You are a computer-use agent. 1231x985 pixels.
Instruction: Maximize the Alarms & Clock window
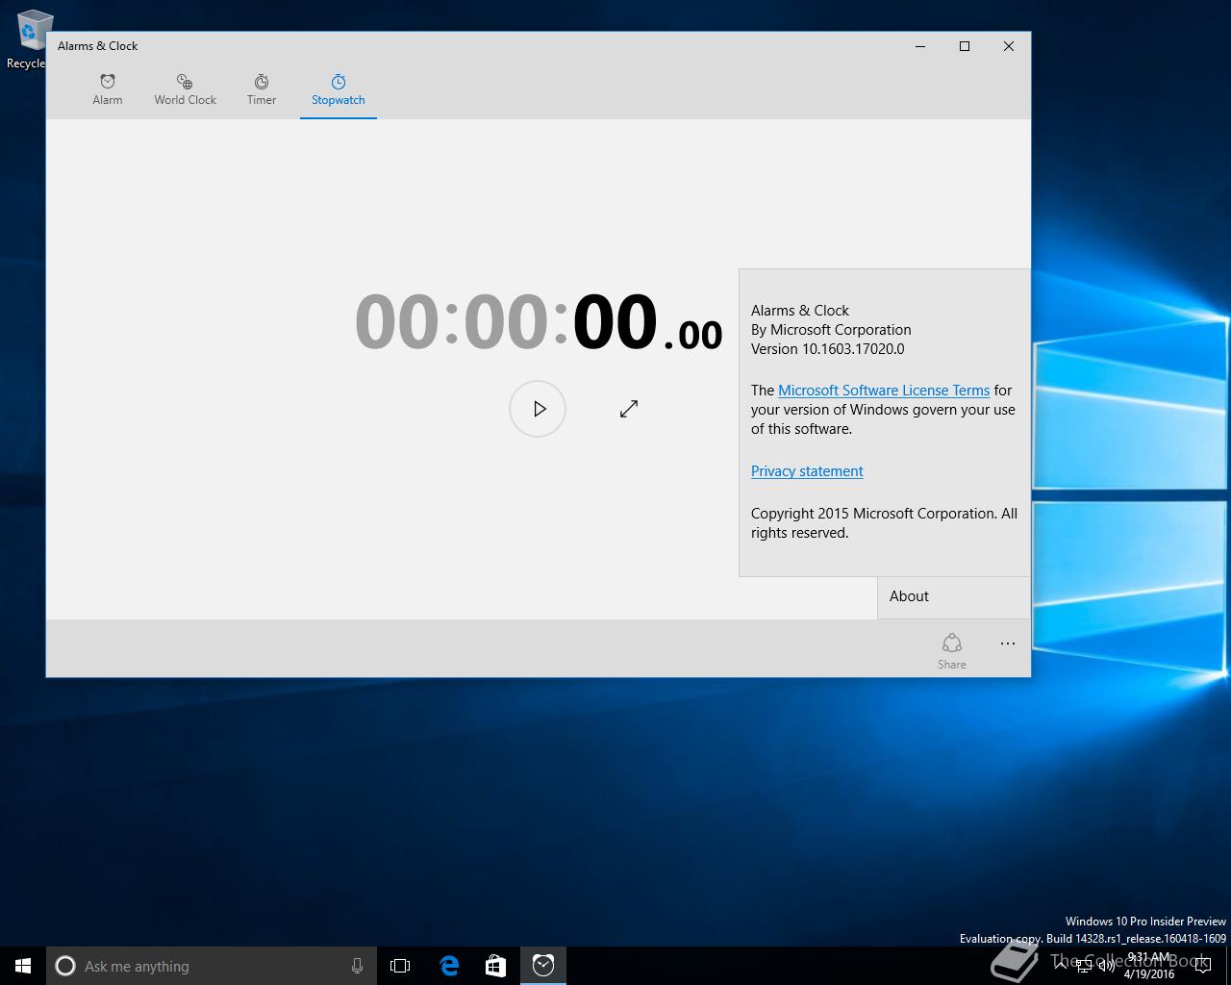(x=965, y=46)
